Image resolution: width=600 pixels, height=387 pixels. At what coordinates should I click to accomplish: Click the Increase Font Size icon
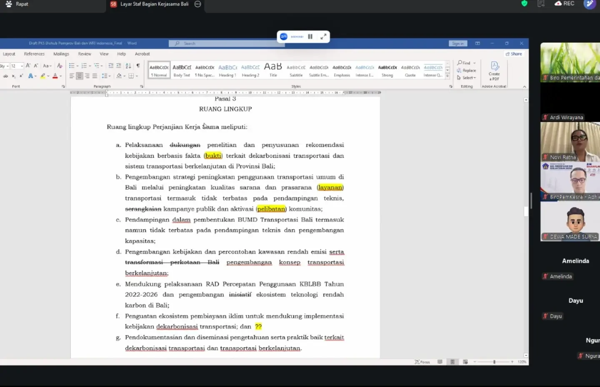click(28, 66)
